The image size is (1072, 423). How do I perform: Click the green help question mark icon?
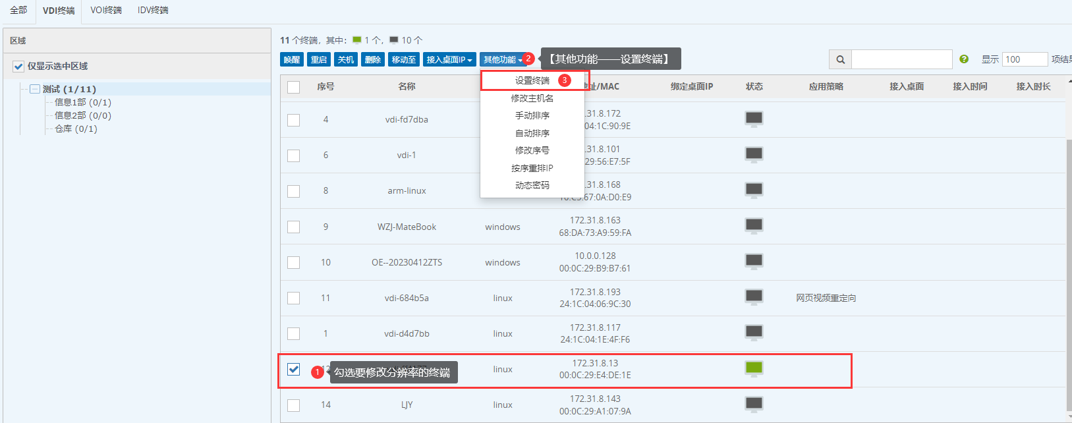point(964,59)
